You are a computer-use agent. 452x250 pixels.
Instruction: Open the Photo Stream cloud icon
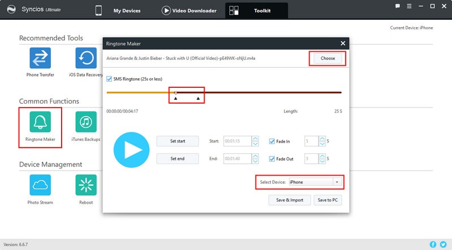40,185
